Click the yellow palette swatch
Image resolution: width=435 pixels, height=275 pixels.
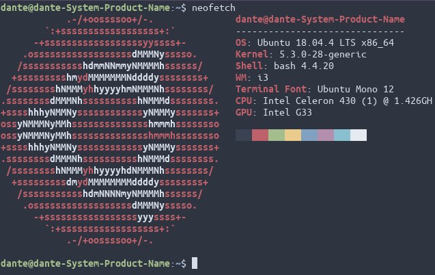(x=293, y=135)
